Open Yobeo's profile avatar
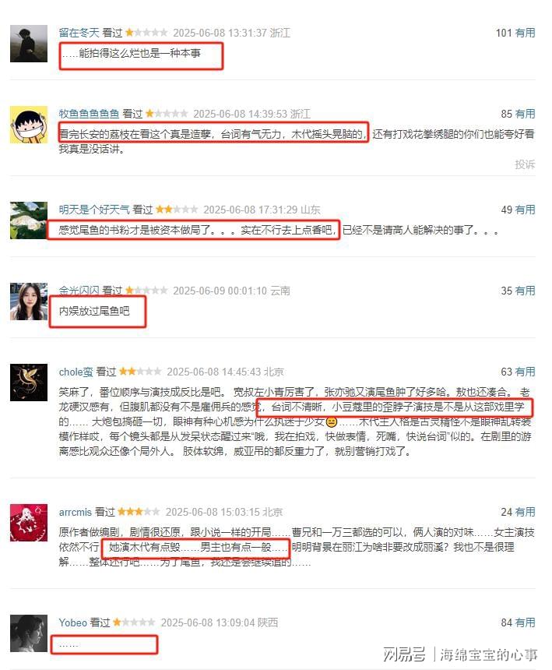Screen dimensions: 552x670 pyautogui.click(x=29, y=633)
